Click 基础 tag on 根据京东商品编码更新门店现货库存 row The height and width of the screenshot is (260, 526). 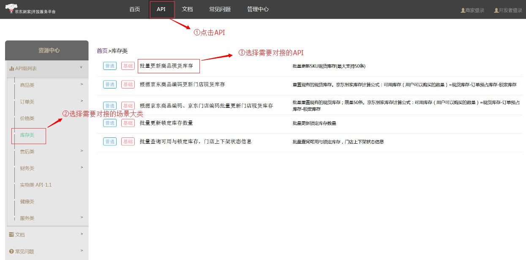click(128, 84)
